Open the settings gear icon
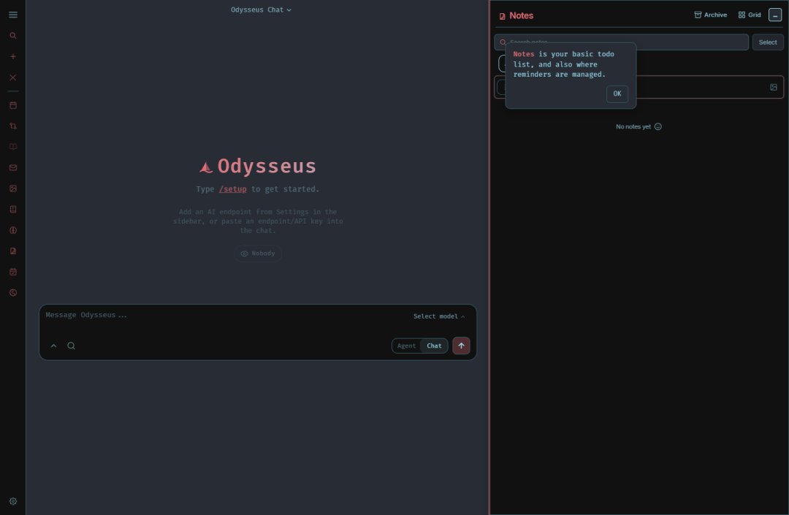Image resolution: width=789 pixels, height=515 pixels. (x=13, y=501)
